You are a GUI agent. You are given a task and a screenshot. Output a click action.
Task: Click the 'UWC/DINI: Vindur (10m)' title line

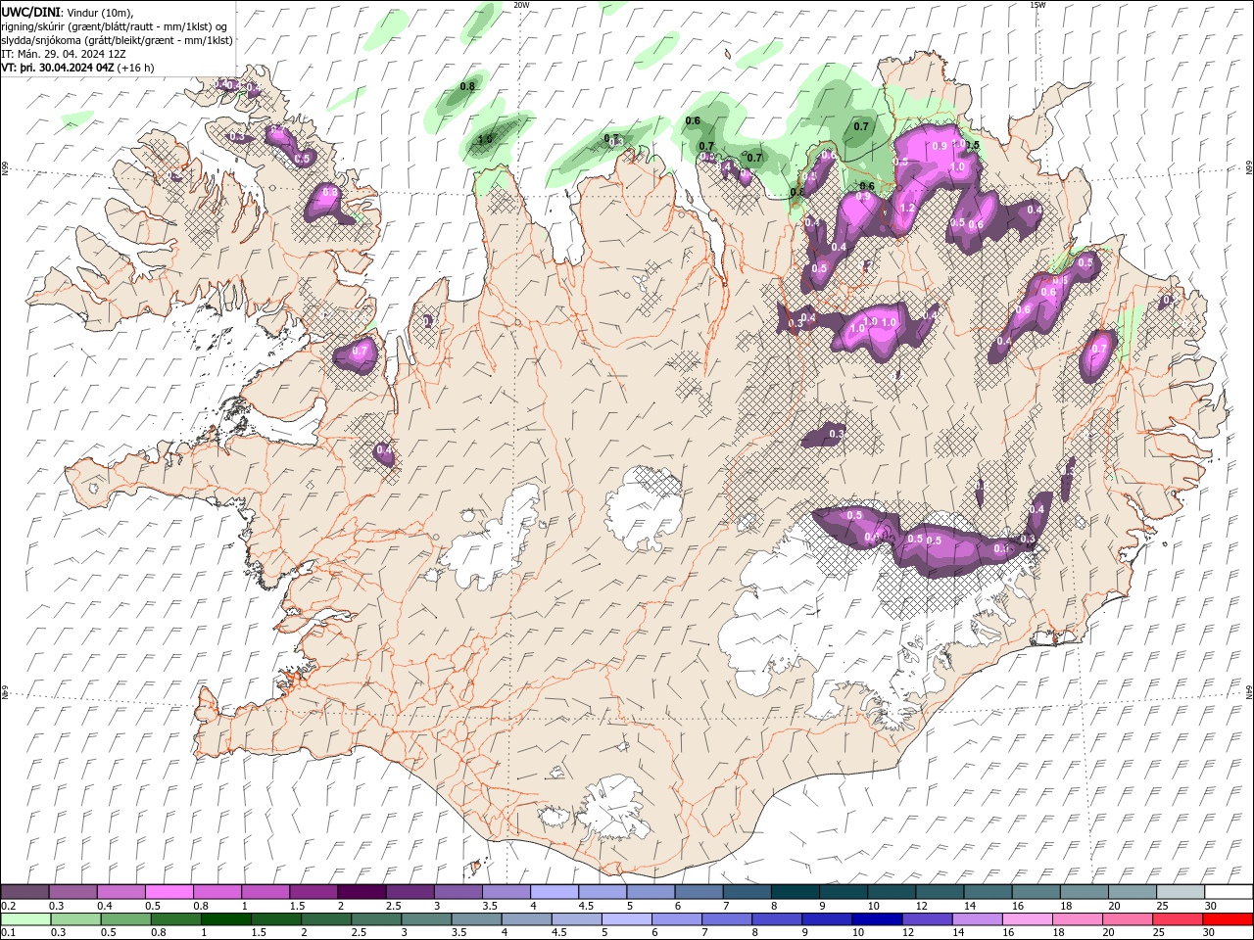click(67, 12)
